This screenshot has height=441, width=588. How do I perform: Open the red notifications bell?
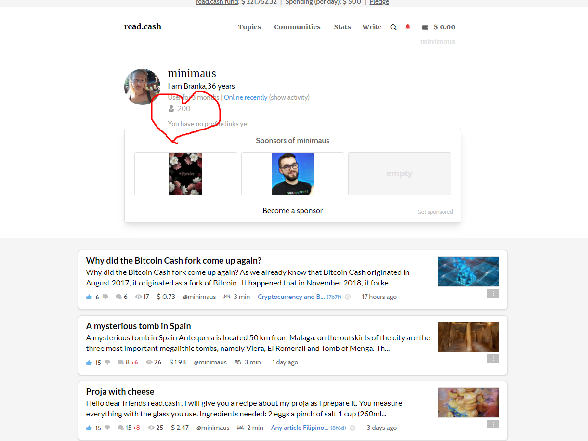tap(408, 27)
